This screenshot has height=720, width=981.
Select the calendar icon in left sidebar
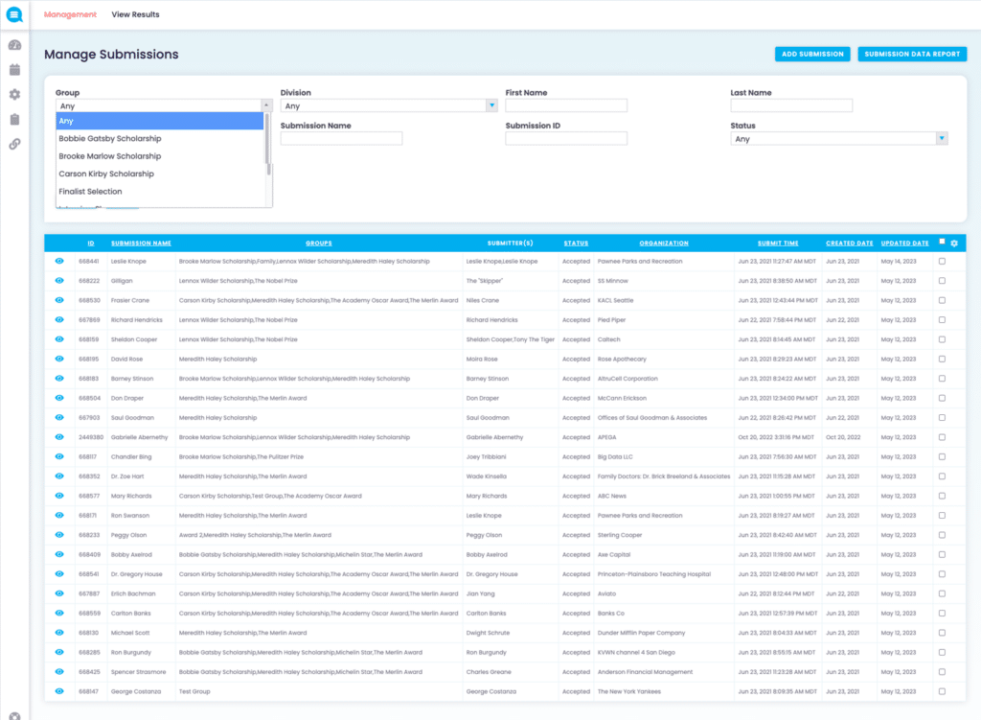click(x=14, y=69)
